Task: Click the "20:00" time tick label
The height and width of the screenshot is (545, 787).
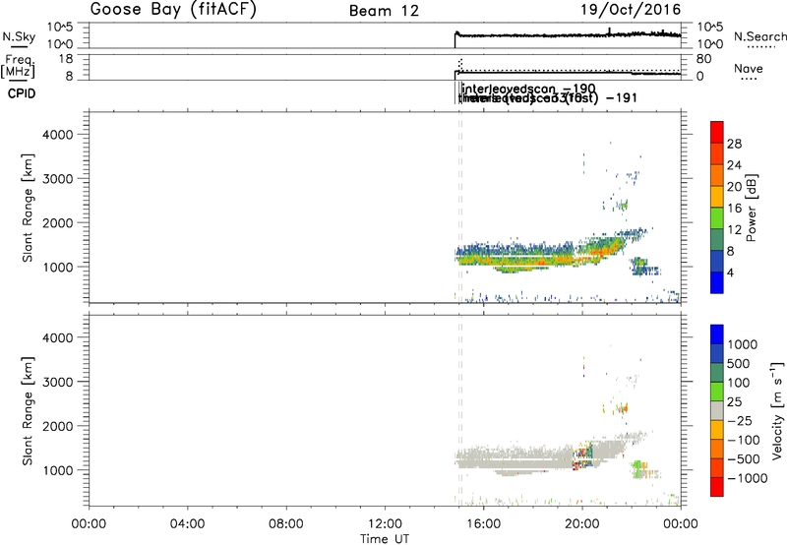Action: point(582,524)
